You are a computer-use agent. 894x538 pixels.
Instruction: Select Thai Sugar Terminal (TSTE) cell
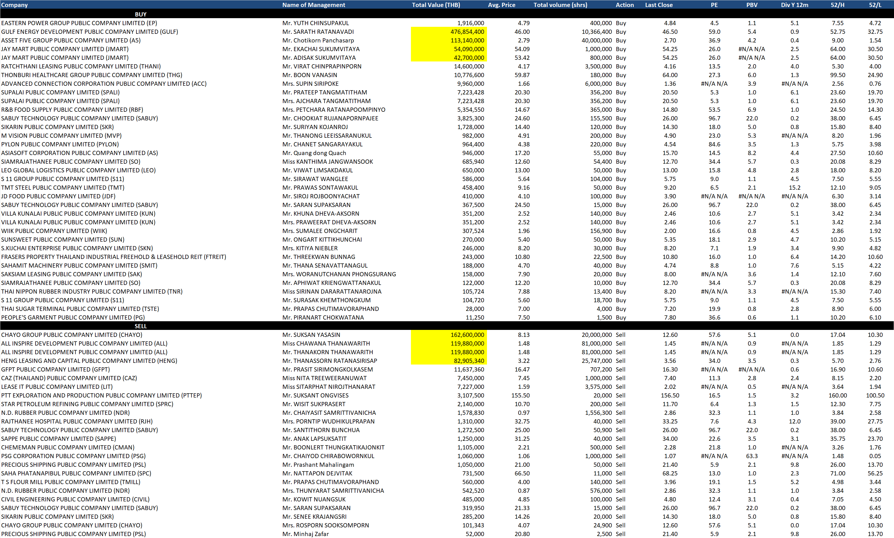[80, 309]
